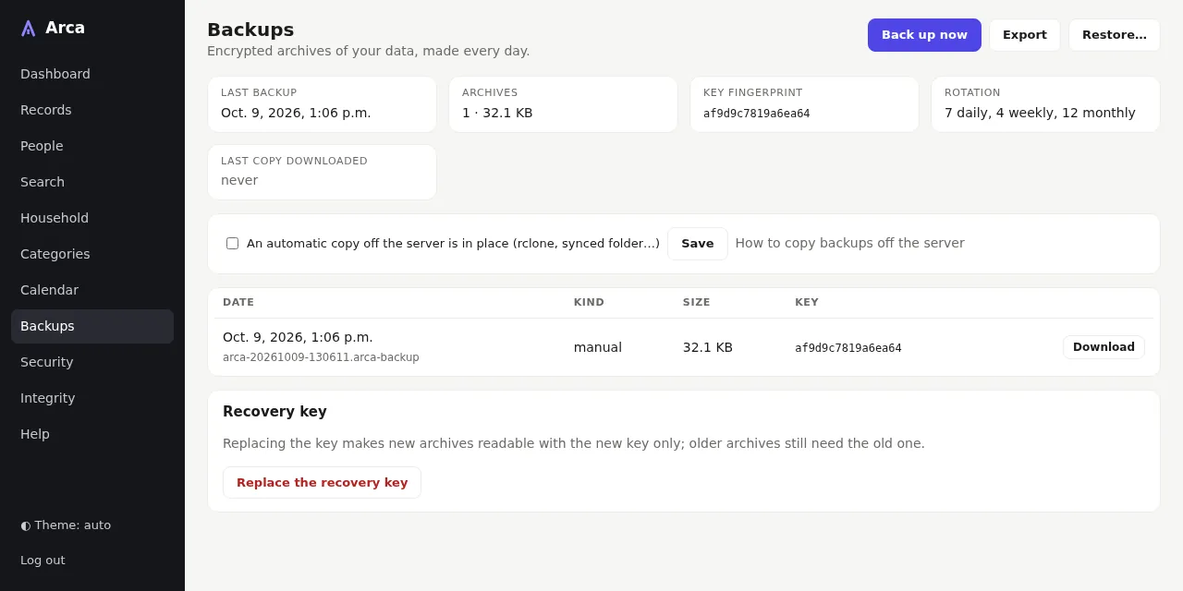Click the Date column header
The width and height of the screenshot is (1183, 591).
238,303
